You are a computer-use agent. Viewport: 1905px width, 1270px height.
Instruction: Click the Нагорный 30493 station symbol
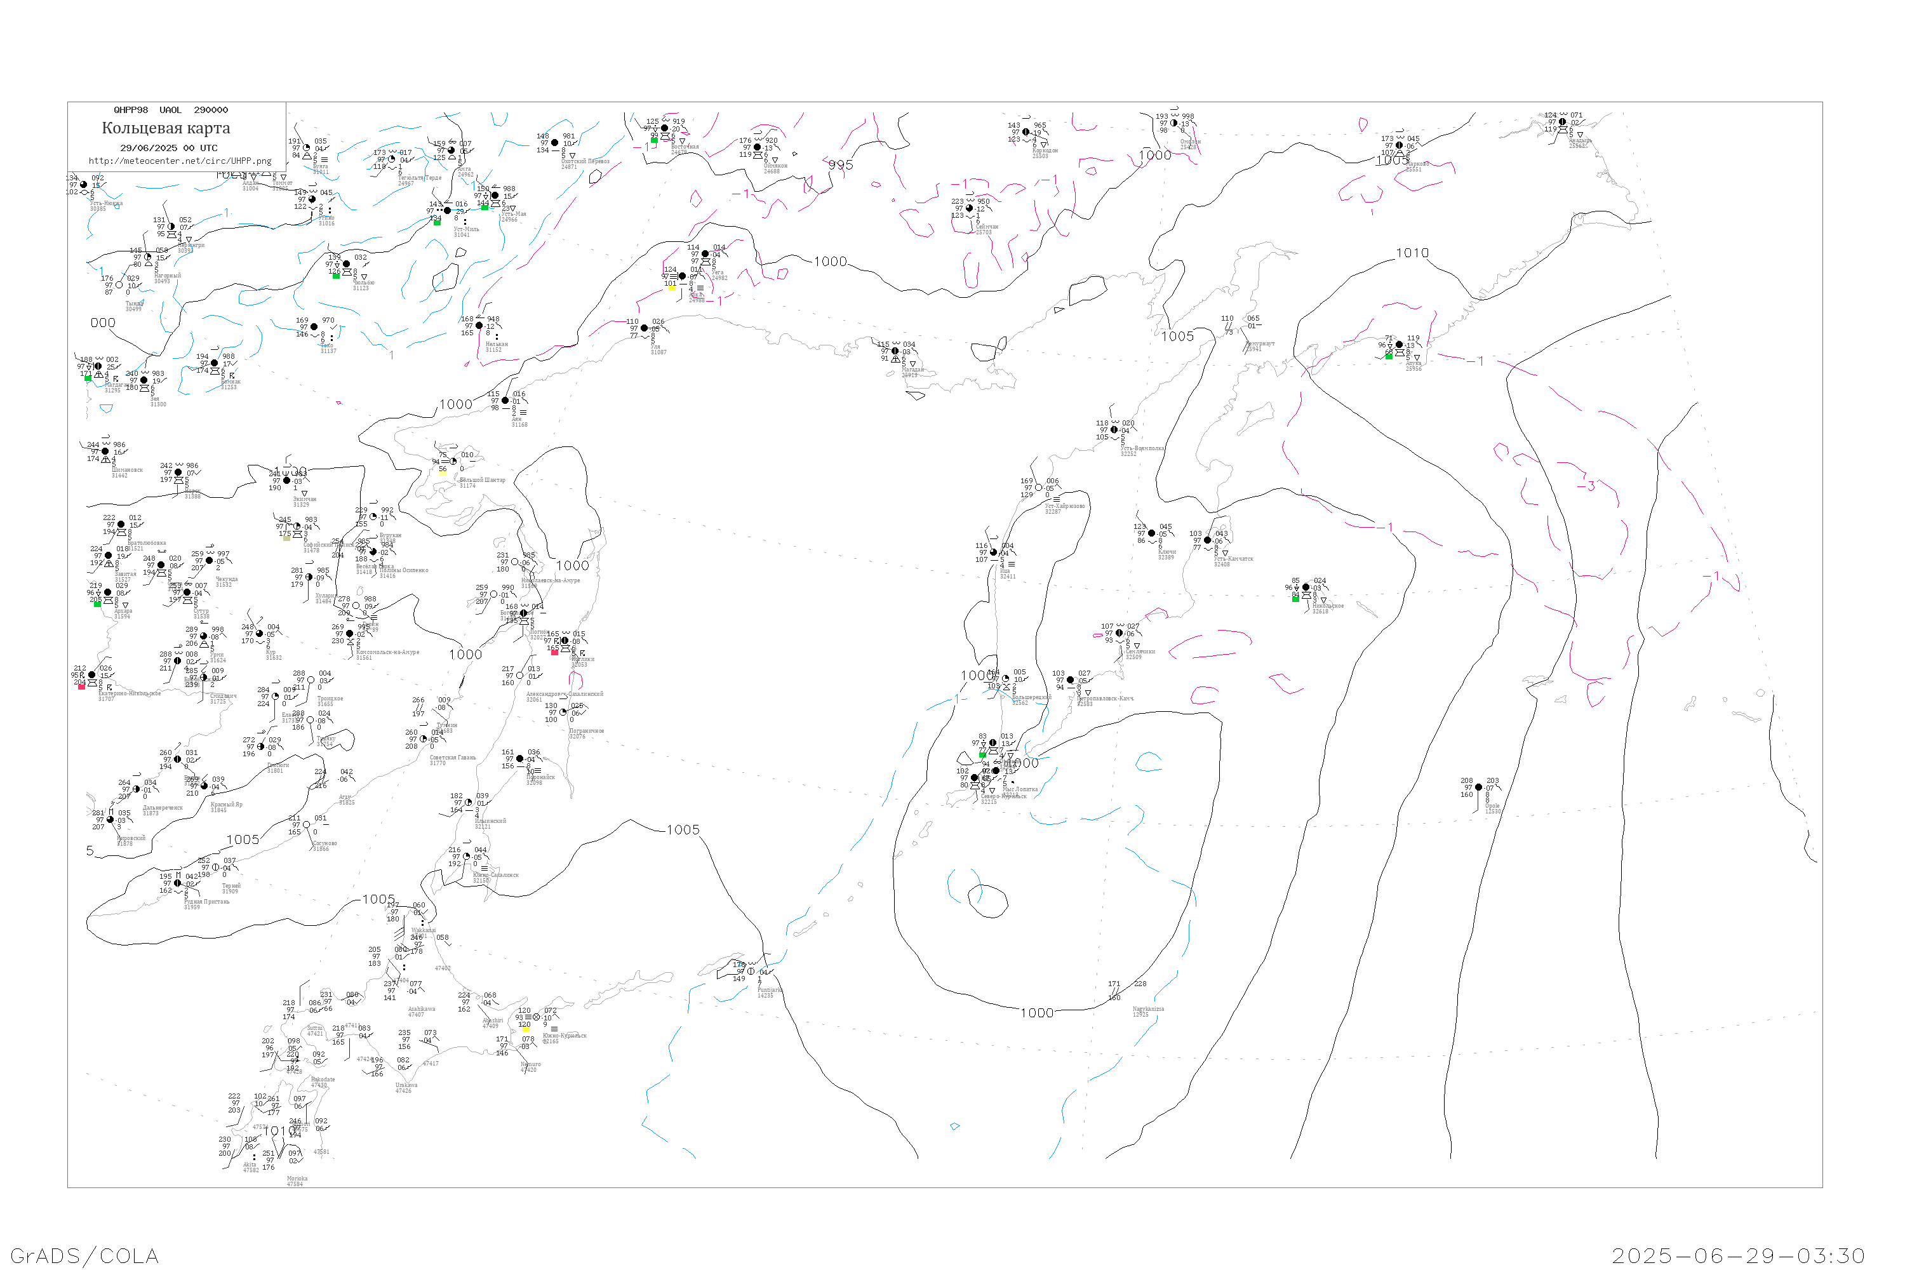[x=148, y=258]
